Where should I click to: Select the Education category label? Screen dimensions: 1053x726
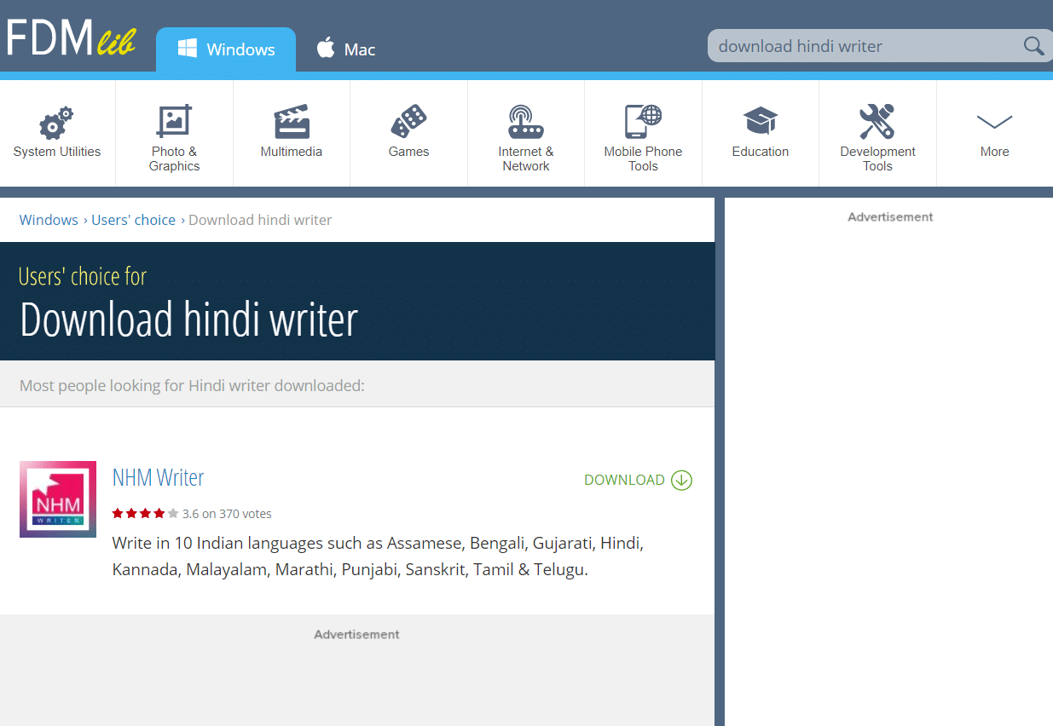click(x=761, y=152)
